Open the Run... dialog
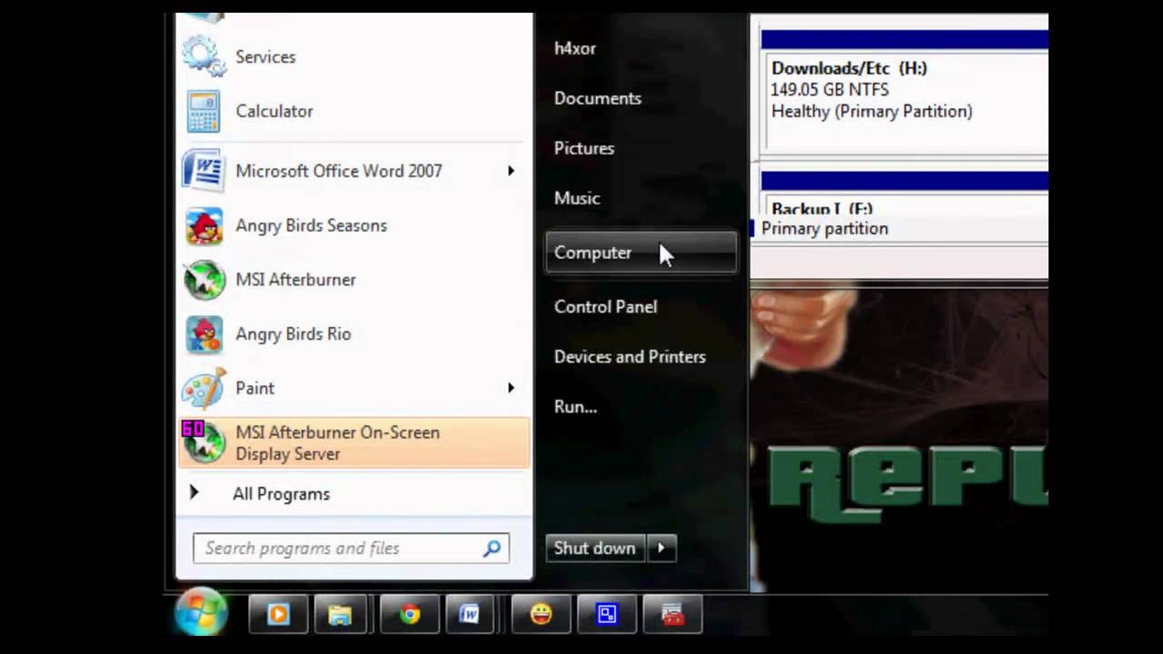This screenshot has height=654, width=1163. click(575, 407)
